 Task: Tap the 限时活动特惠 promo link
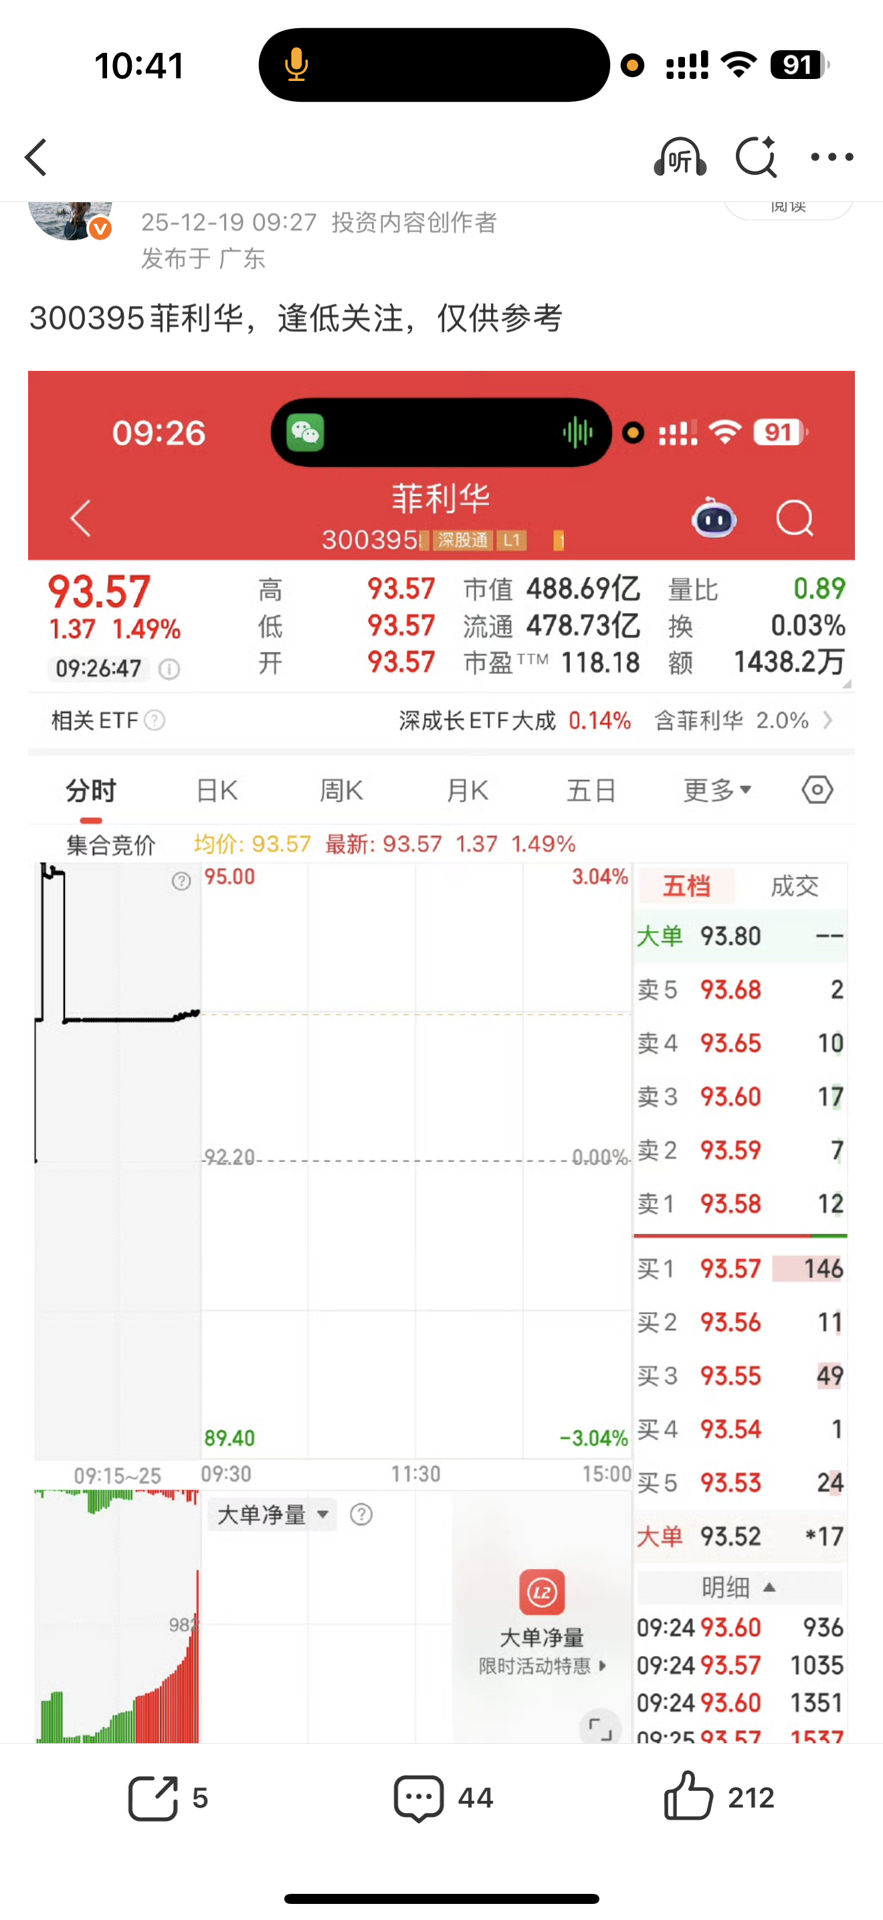(543, 1666)
